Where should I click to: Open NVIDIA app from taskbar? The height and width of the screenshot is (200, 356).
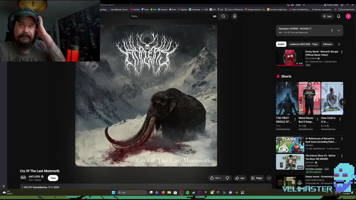tap(236, 192)
